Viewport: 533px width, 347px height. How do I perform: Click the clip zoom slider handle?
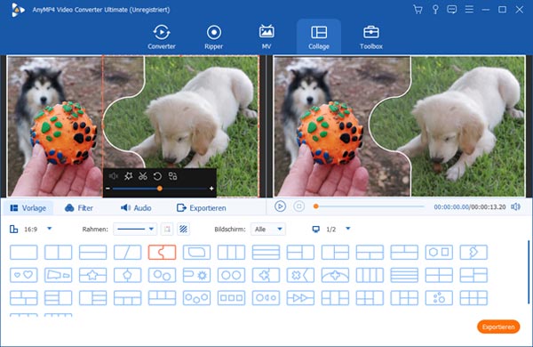159,189
